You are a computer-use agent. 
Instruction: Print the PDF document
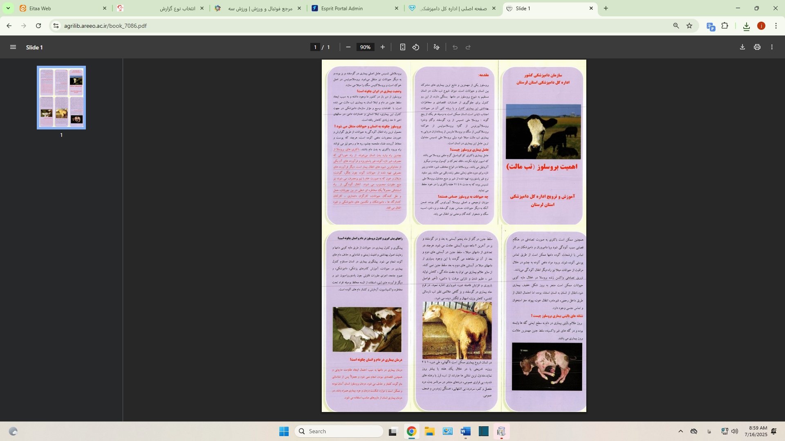tap(757, 47)
